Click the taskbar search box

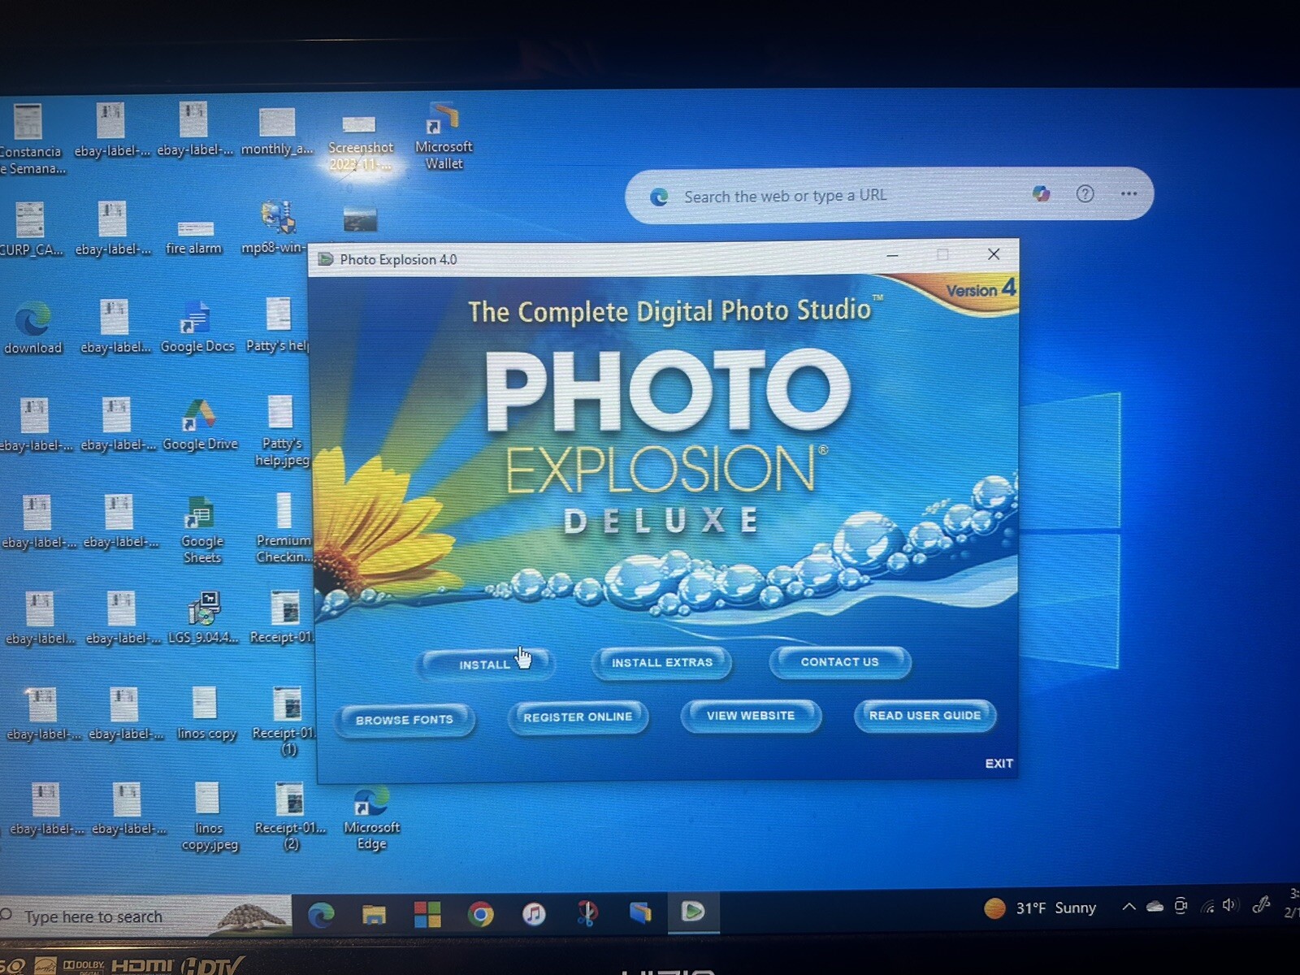tap(146, 916)
